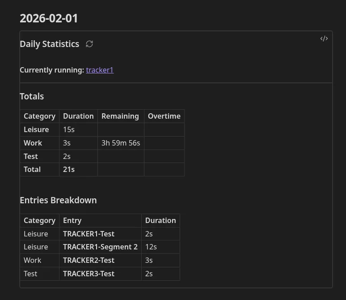The width and height of the screenshot is (346, 300).
Task: Open the code block edit icon
Action: point(324,39)
